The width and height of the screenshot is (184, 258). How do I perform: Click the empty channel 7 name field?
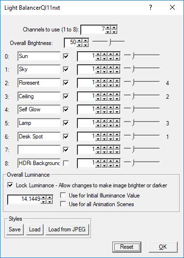pos(39,150)
